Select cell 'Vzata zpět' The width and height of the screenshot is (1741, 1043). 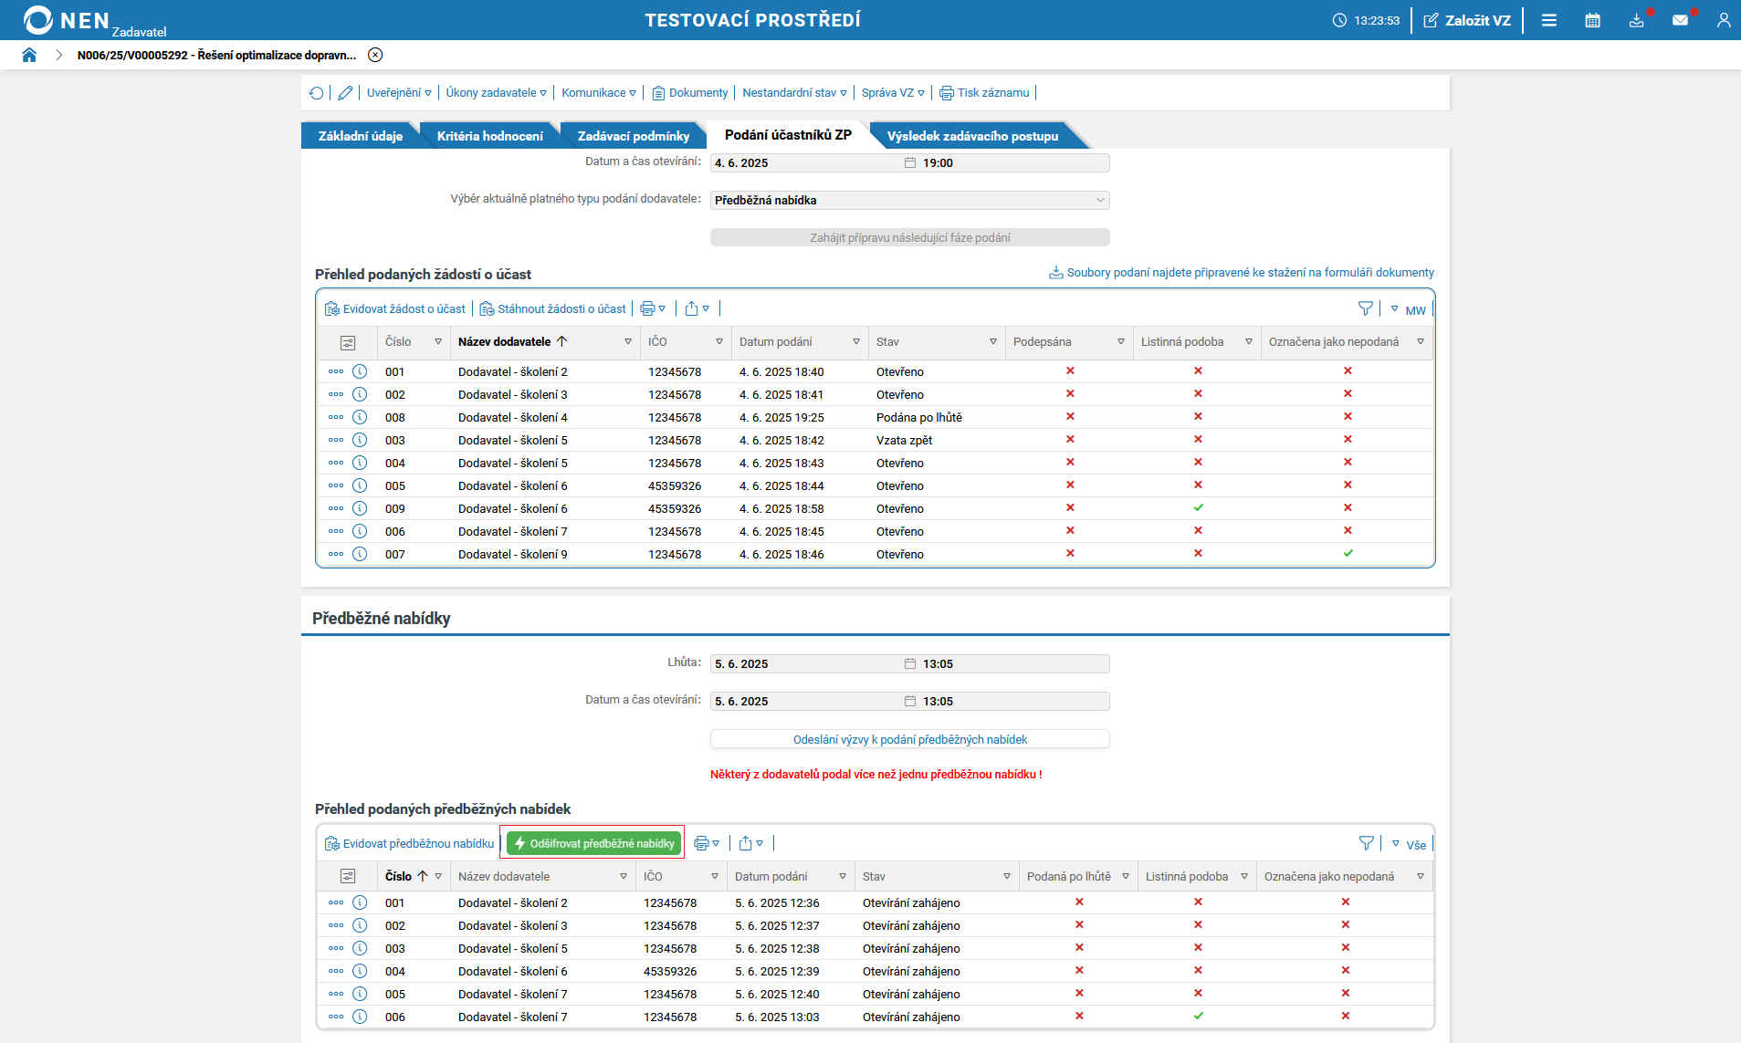tap(904, 441)
